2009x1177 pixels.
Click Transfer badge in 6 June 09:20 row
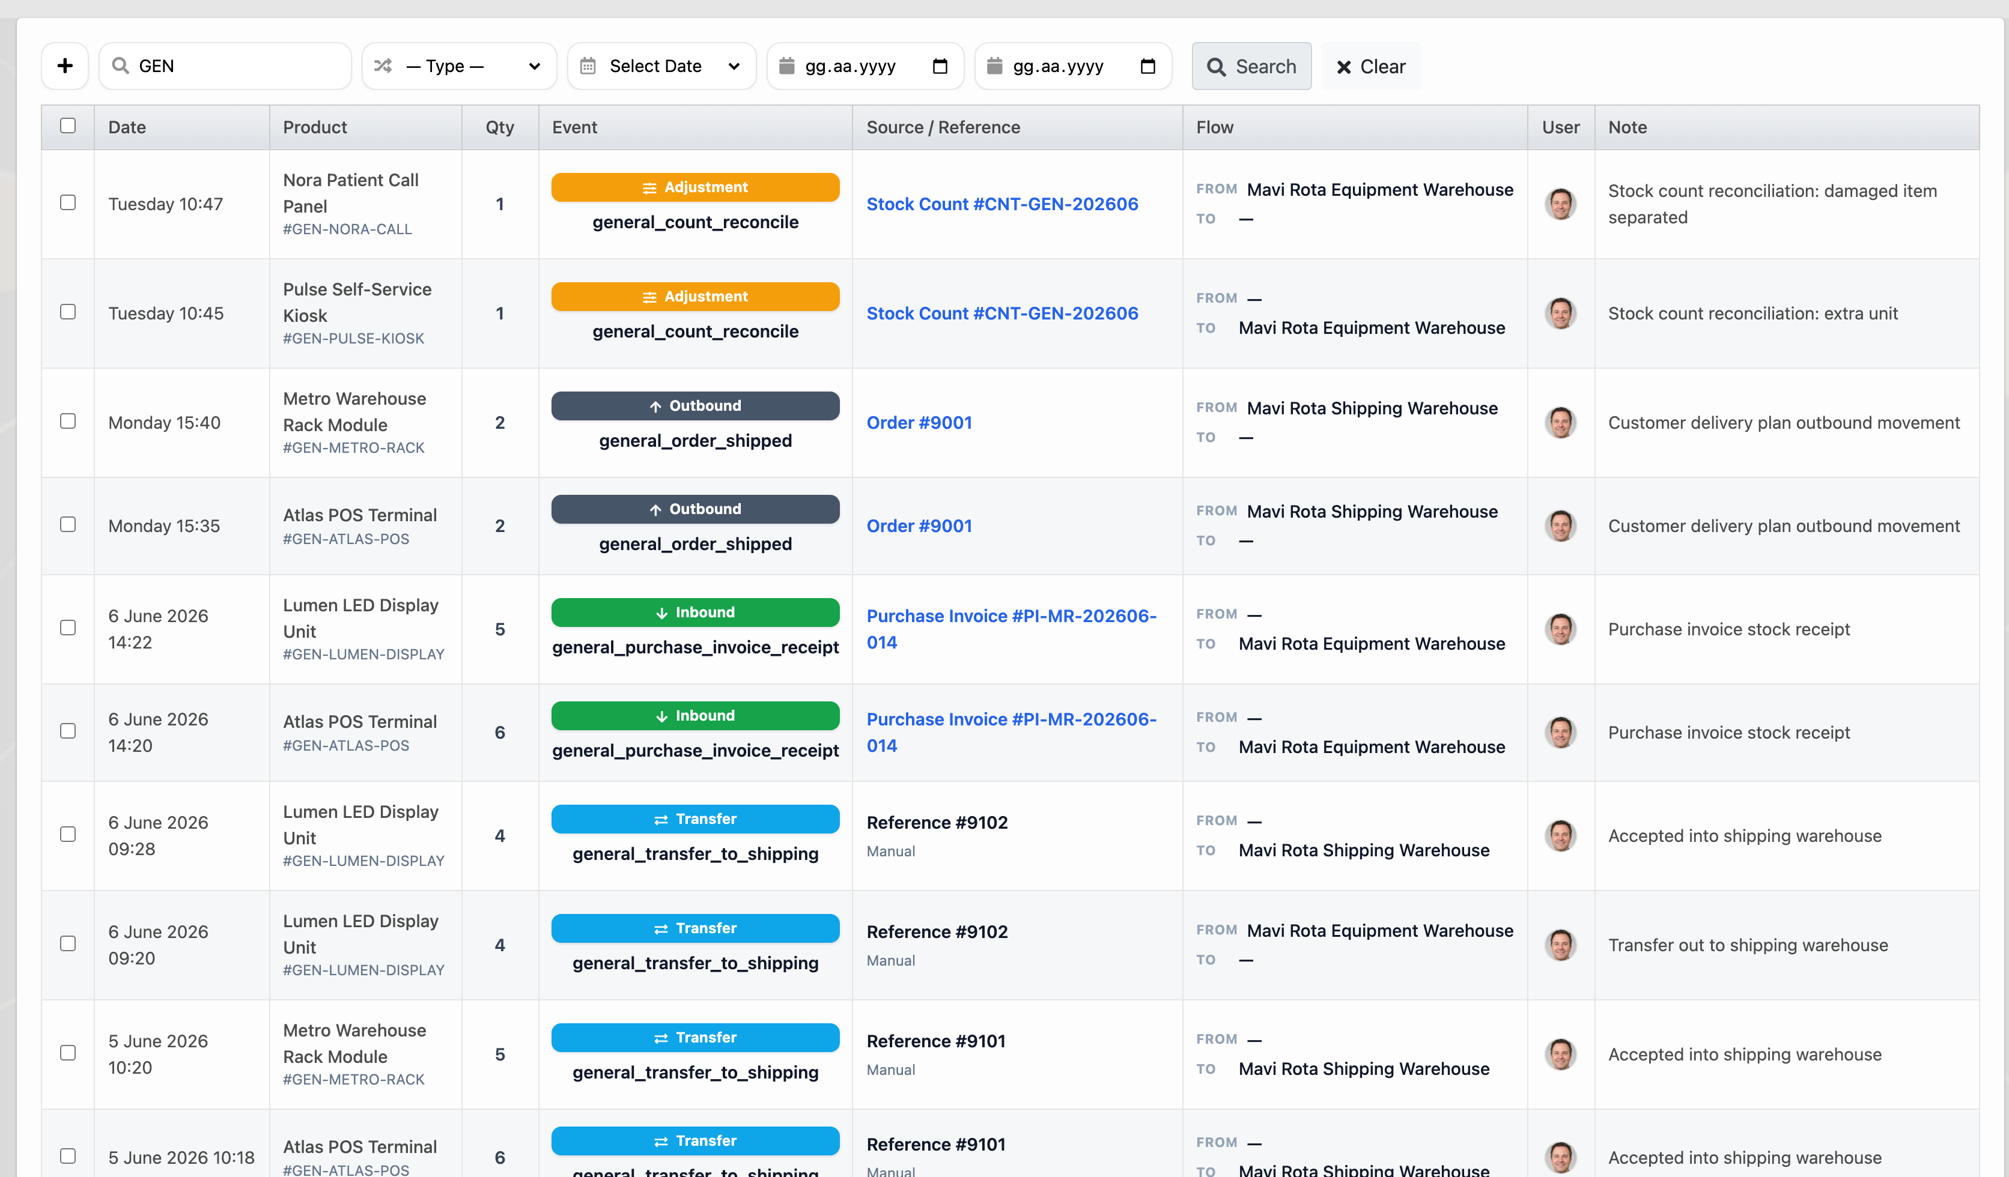tap(695, 928)
